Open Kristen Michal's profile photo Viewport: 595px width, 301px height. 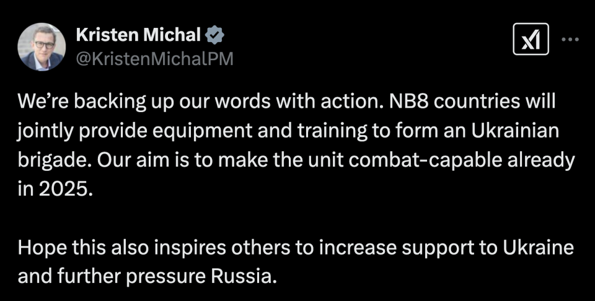(42, 46)
